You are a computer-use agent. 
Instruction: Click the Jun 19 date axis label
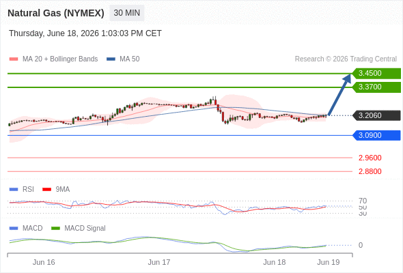pyautogui.click(x=329, y=262)
